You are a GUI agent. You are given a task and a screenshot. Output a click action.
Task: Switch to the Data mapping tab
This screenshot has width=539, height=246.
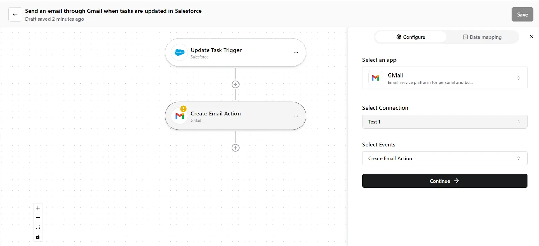(482, 37)
